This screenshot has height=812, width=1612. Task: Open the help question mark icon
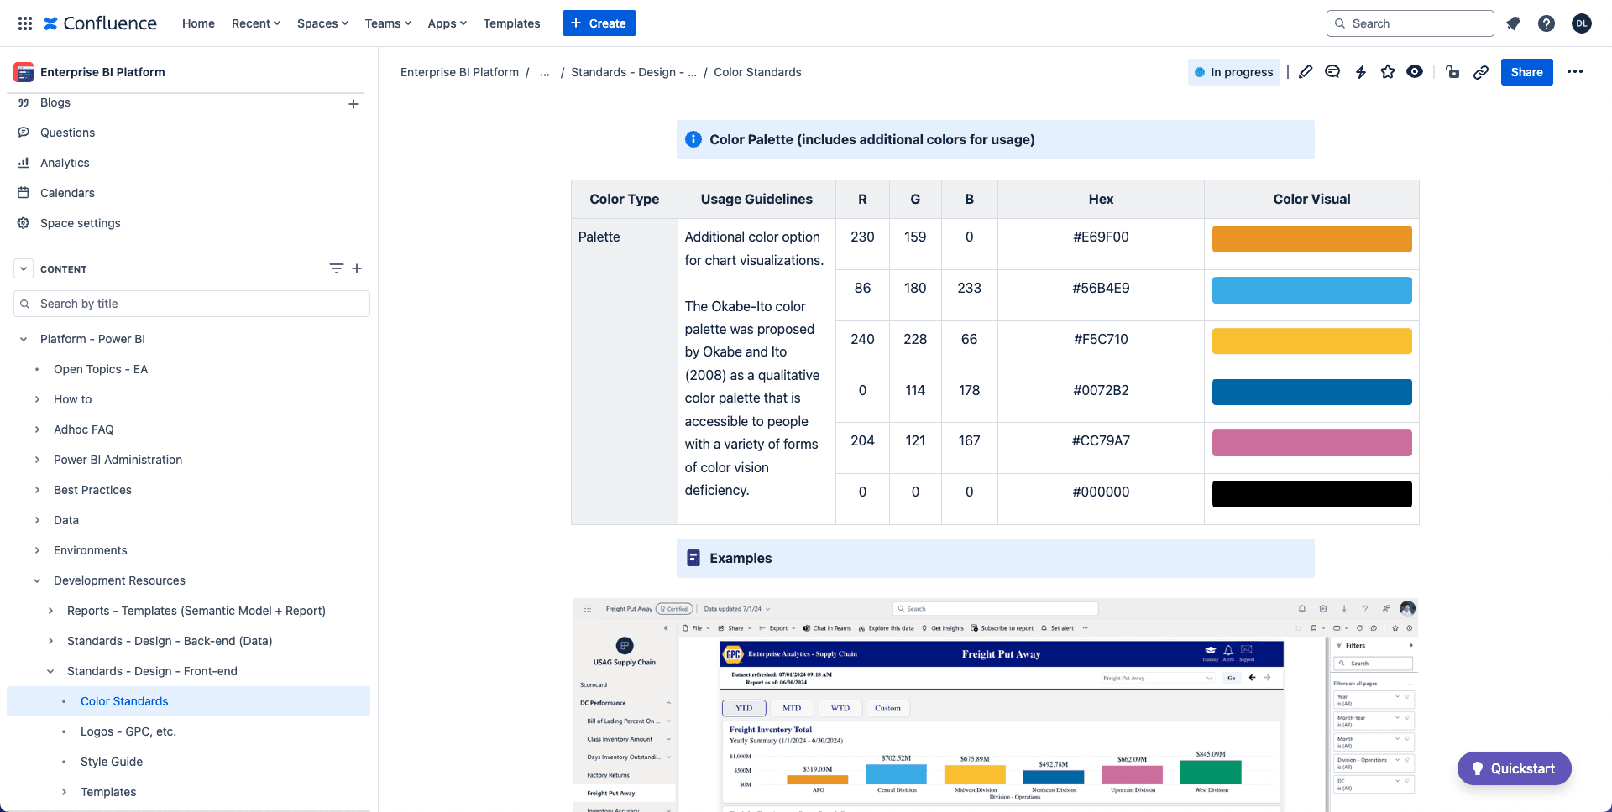(x=1547, y=23)
